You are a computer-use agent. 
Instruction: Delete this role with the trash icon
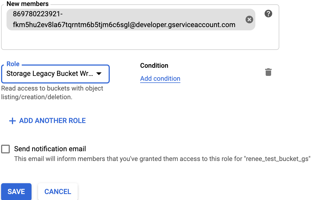268,72
